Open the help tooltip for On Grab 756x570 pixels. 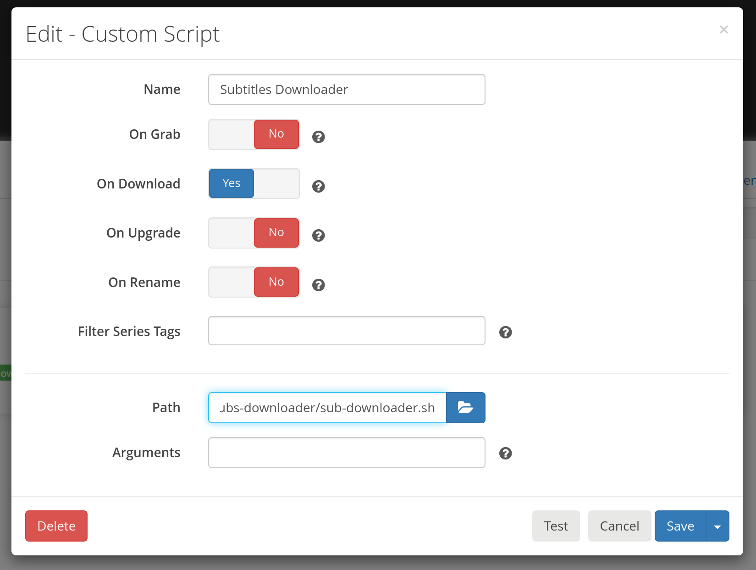pos(318,137)
